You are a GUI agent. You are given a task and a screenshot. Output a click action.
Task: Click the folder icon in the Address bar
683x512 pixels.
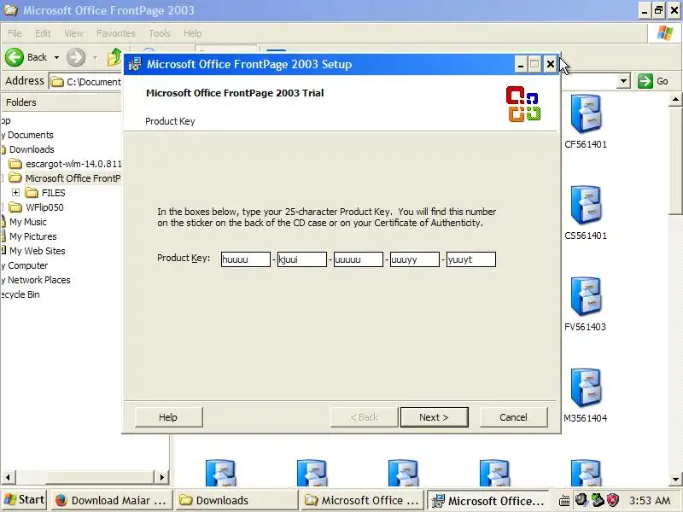click(57, 81)
